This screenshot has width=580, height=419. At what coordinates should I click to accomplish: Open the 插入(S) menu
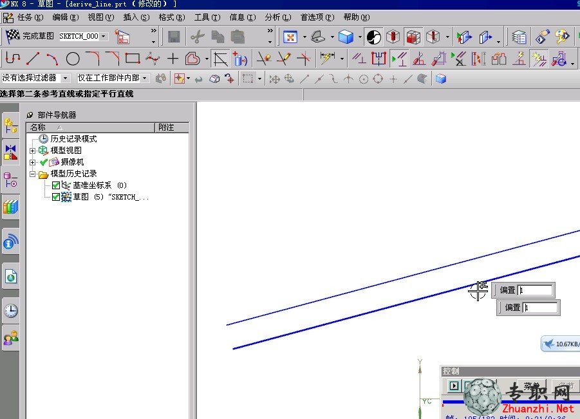(x=136, y=17)
